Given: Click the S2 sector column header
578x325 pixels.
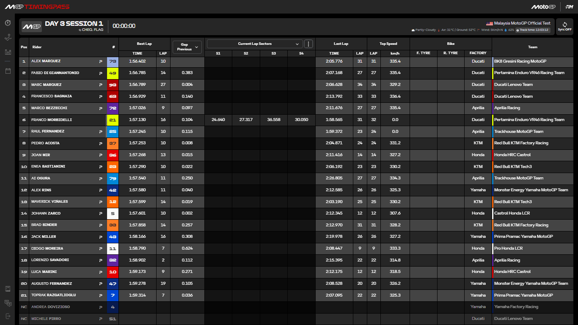Looking at the screenshot, I should (x=246, y=53).
